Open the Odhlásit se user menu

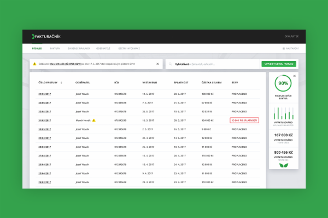[291, 37]
